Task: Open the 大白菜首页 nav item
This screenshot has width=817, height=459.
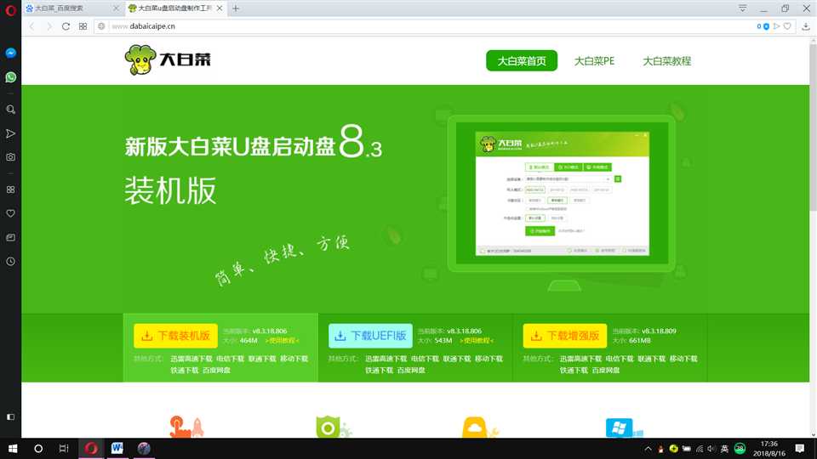Action: coord(522,61)
